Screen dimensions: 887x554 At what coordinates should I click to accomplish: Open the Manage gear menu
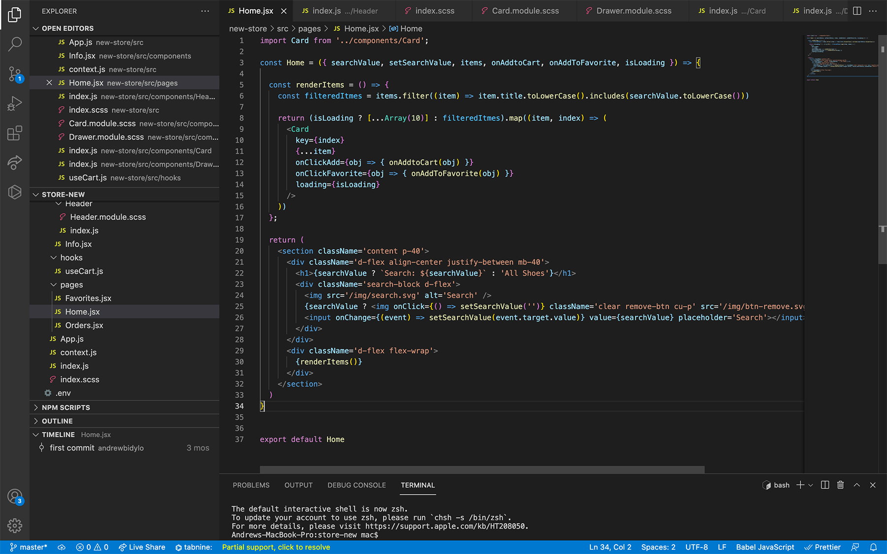coord(15,525)
